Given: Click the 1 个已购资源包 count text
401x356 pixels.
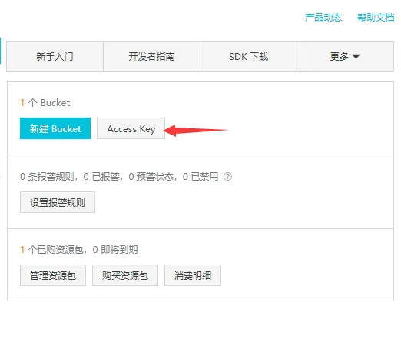Looking at the screenshot, I should (51, 249).
